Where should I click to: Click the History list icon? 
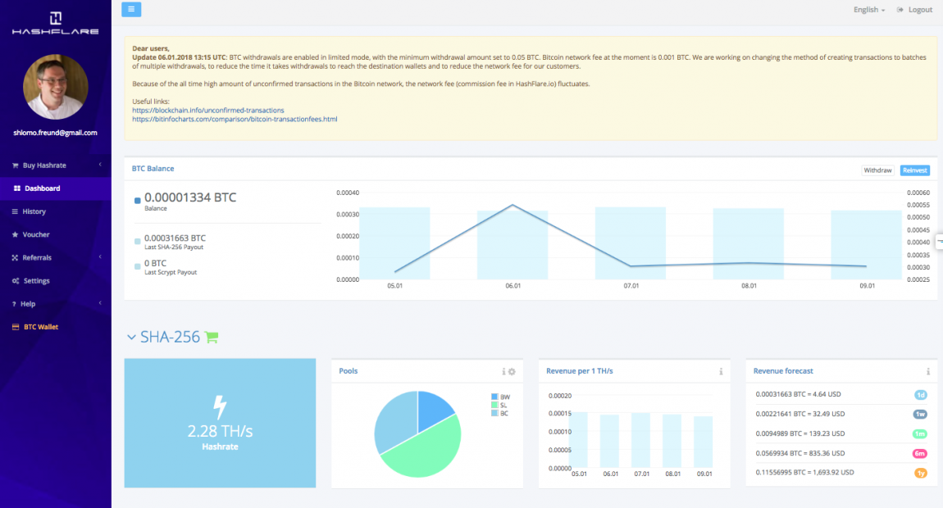point(15,211)
